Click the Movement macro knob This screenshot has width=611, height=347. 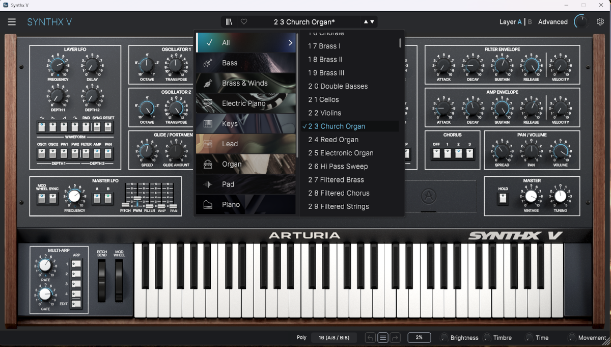click(x=572, y=338)
